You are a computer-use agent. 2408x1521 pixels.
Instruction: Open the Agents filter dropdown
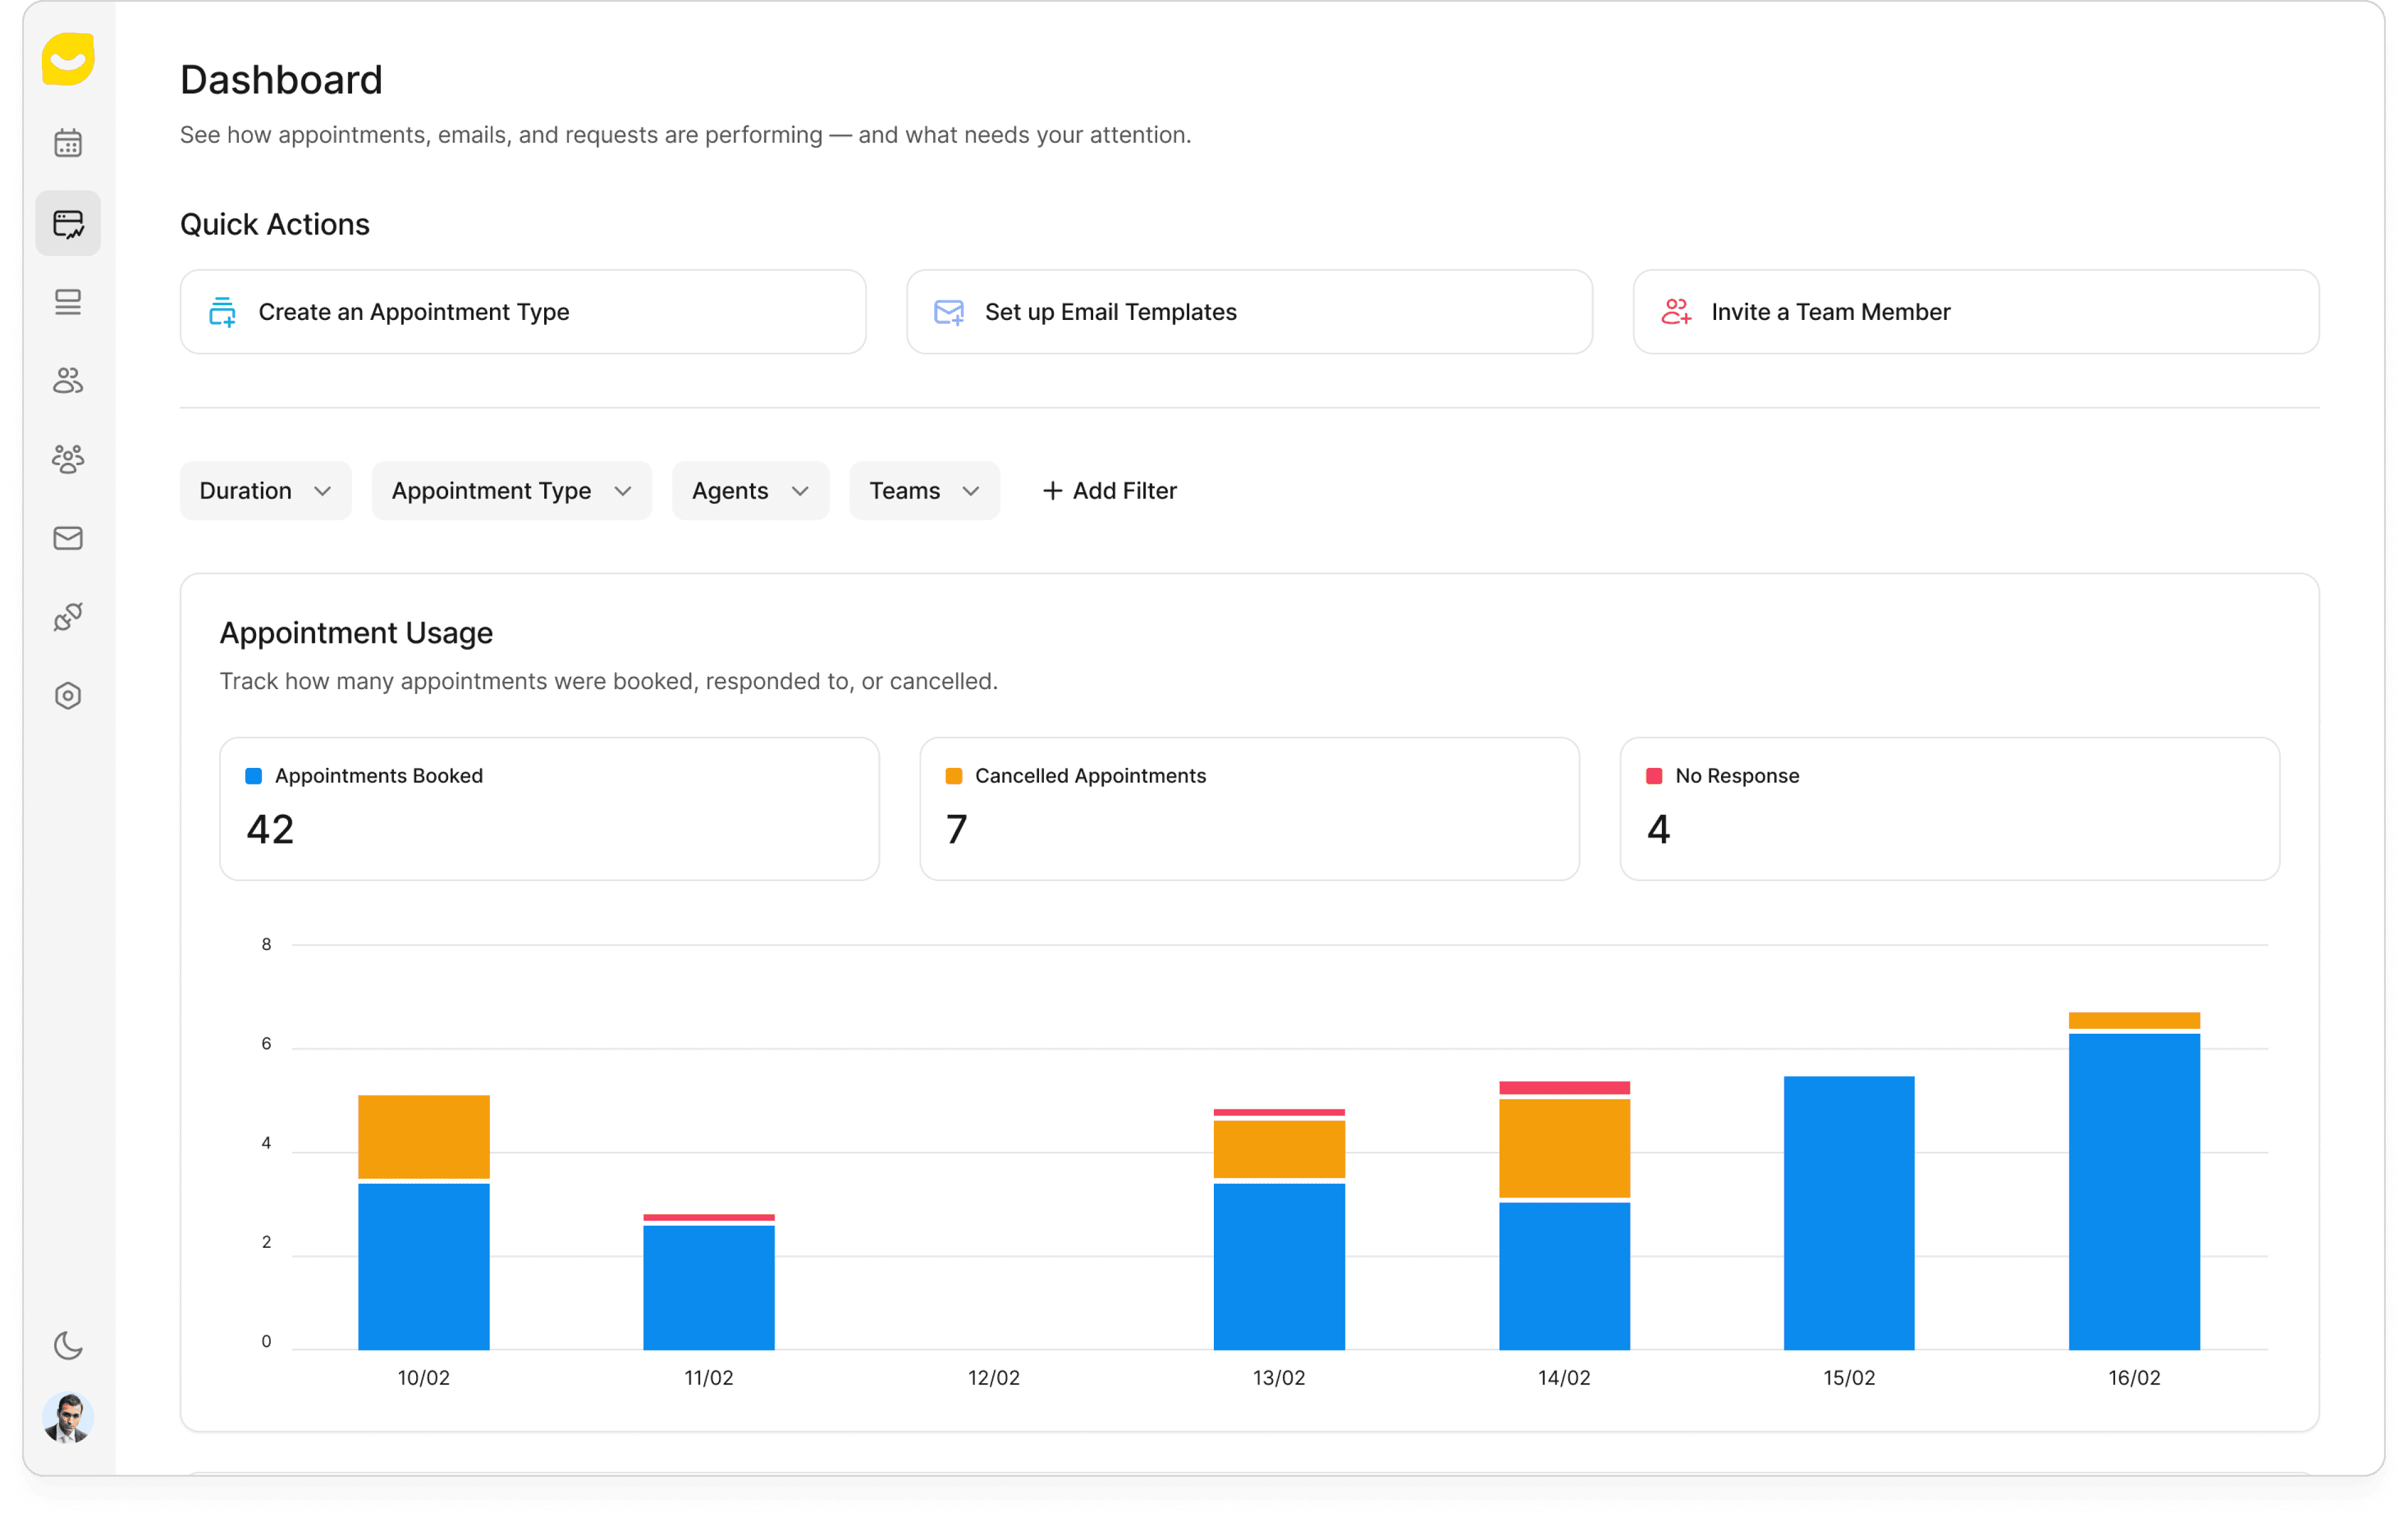click(750, 490)
